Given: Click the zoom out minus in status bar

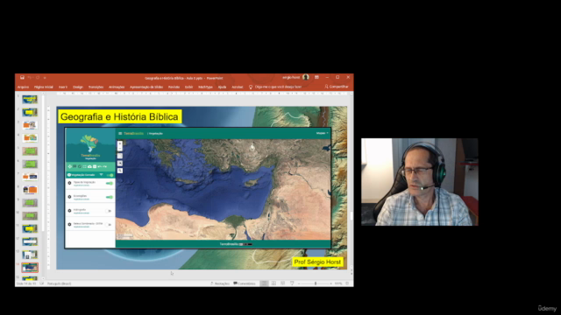Looking at the screenshot, I should tap(299, 283).
